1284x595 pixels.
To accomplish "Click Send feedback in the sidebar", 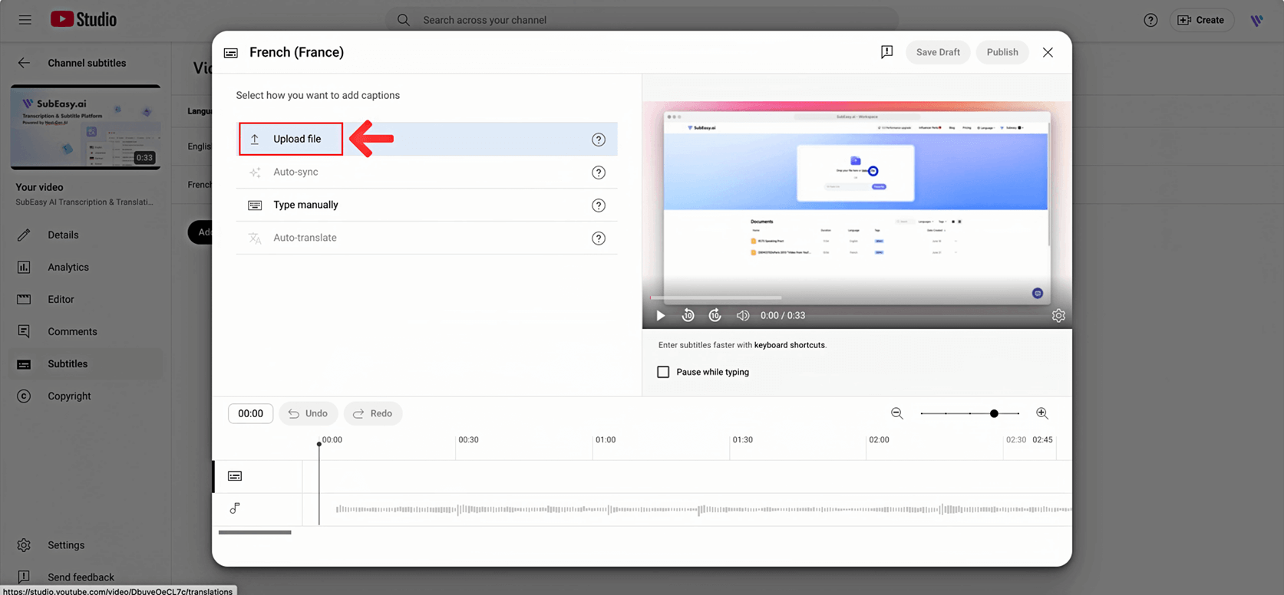I will click(85, 577).
